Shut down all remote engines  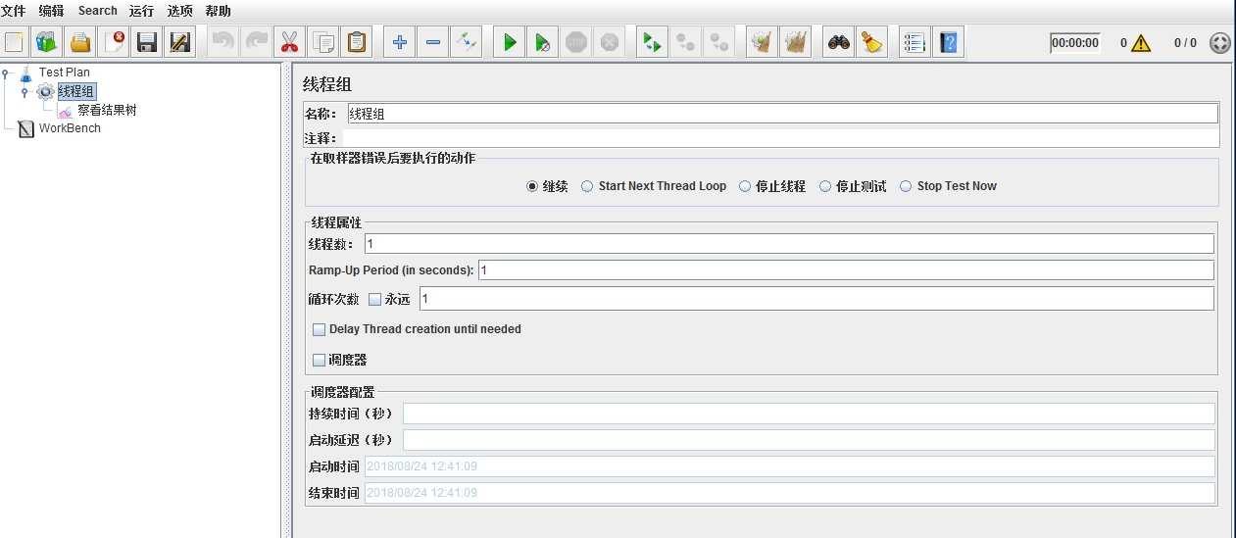718,42
